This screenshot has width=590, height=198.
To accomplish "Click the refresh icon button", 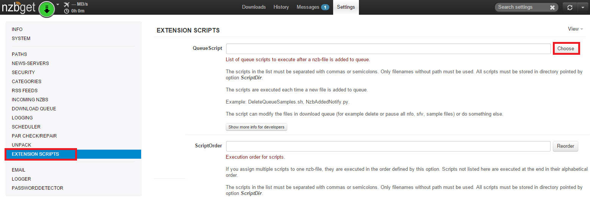I will coord(570,7).
